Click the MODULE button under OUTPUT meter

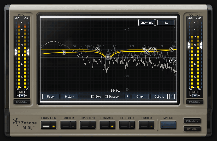[195, 102]
